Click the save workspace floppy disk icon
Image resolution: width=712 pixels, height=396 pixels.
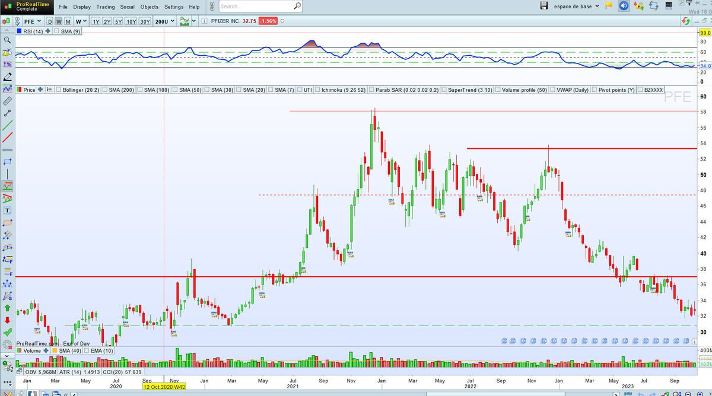pos(544,6)
